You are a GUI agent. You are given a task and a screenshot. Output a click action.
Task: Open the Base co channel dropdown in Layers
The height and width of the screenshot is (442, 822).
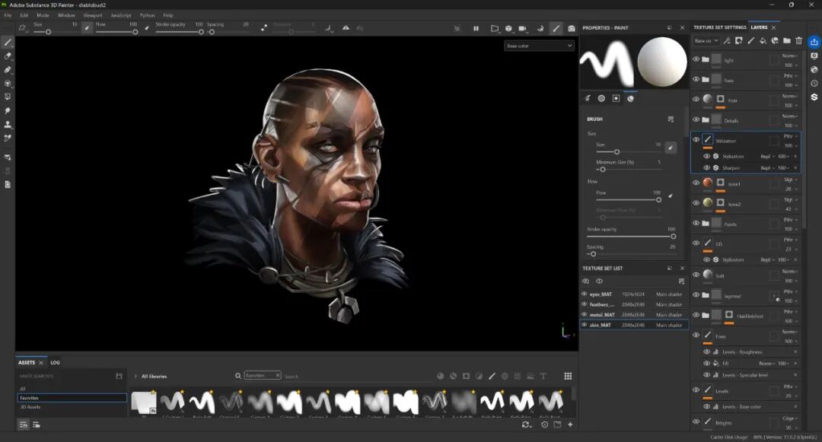click(706, 40)
